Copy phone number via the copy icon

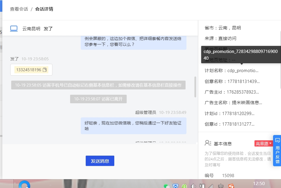point(44,70)
